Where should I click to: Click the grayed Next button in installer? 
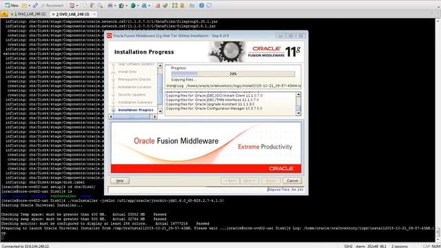pos(249,180)
